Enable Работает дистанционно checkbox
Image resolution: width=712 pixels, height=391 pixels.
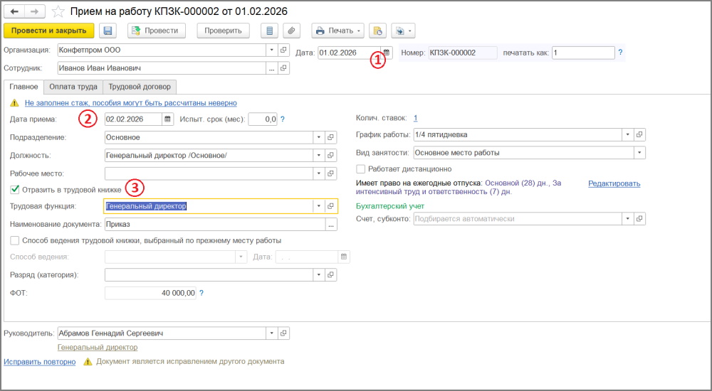361,169
